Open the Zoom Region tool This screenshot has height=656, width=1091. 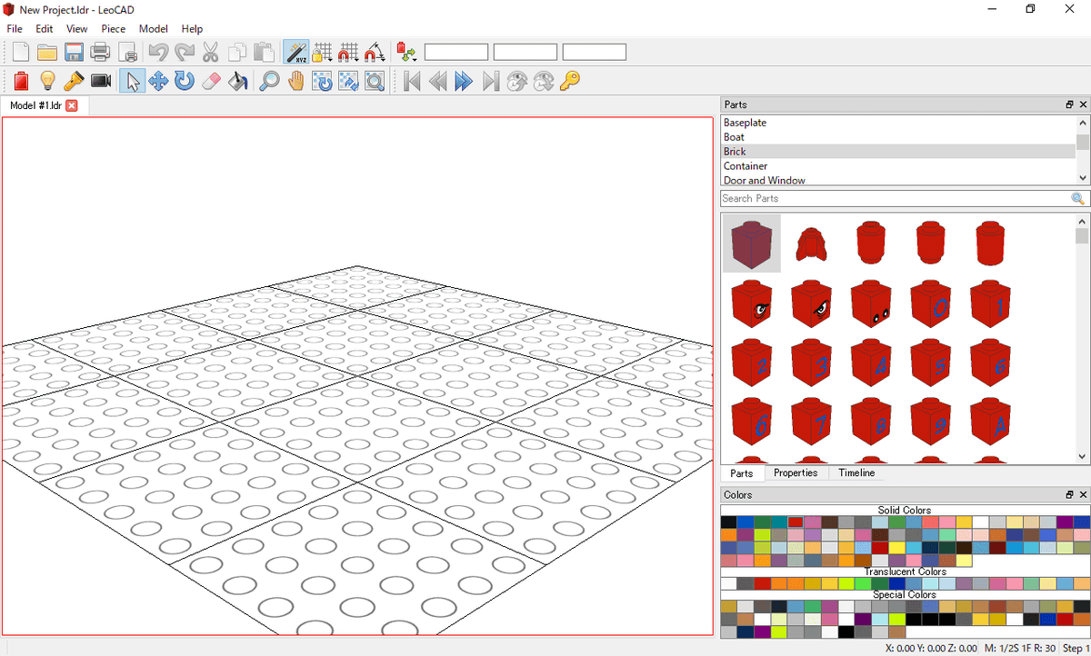374,81
